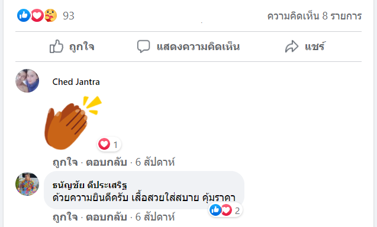The height and width of the screenshot is (227, 377).
Task: Open the 8 comments count link
Action: coord(314,16)
